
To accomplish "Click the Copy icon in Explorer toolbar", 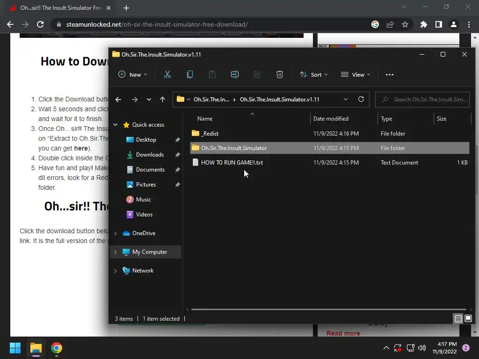I will [190, 74].
